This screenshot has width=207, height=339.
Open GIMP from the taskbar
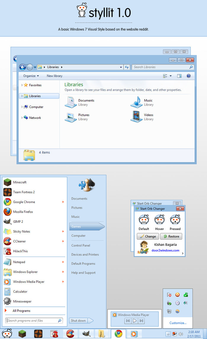pos(86,334)
